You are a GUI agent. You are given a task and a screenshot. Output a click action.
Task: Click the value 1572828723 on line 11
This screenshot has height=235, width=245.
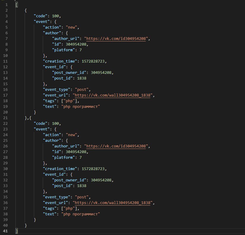[x=93, y=61]
